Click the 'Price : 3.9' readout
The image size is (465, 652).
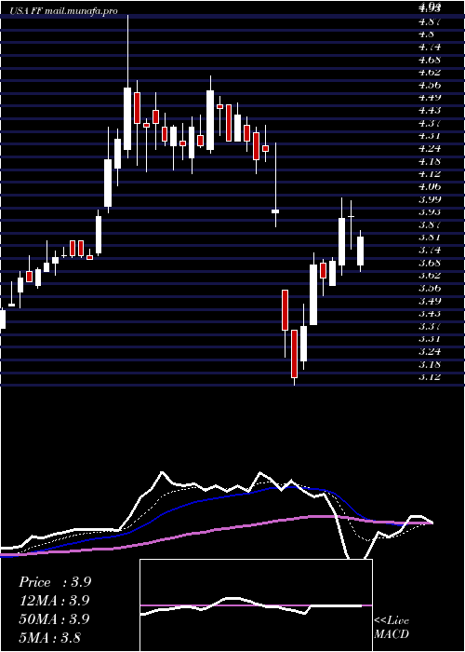click(x=55, y=582)
